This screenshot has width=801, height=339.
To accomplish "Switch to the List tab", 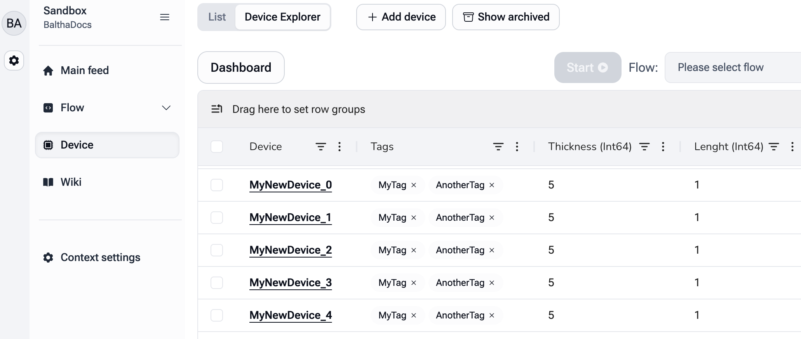I will [217, 17].
